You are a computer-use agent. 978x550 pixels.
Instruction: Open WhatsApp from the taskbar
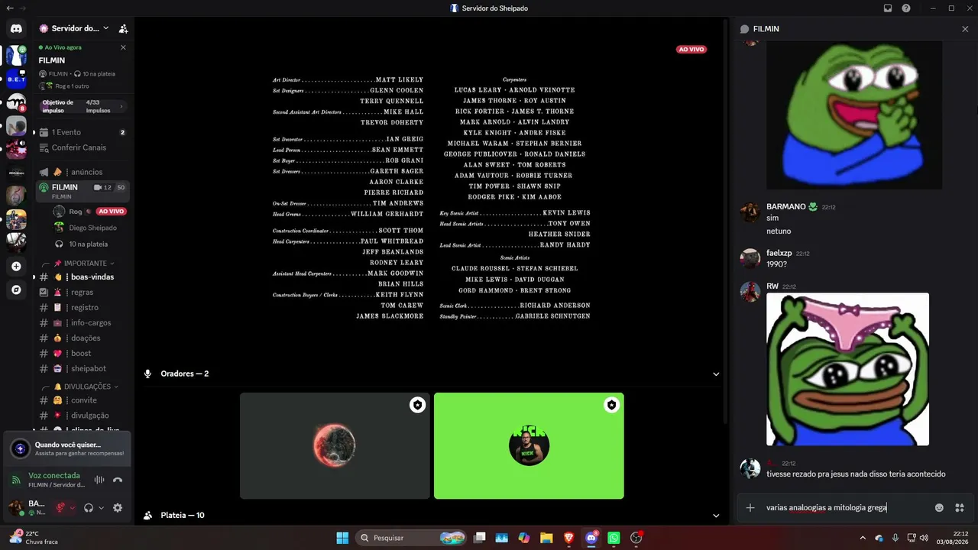614,538
